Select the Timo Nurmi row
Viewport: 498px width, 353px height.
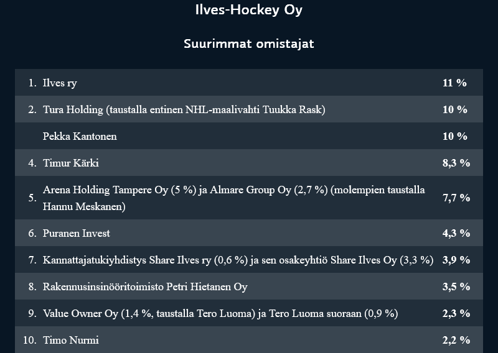70,340
